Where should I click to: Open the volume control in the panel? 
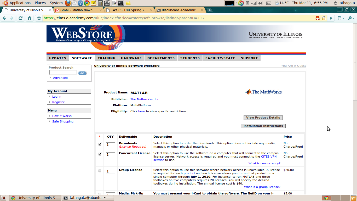coord(261,3)
